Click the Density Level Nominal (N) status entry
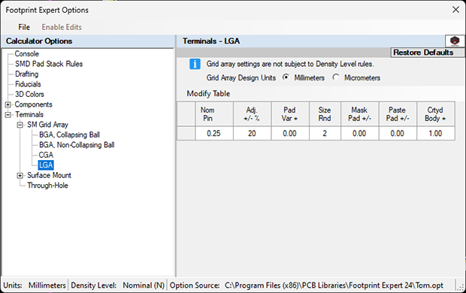The width and height of the screenshot is (466, 293). (x=118, y=285)
